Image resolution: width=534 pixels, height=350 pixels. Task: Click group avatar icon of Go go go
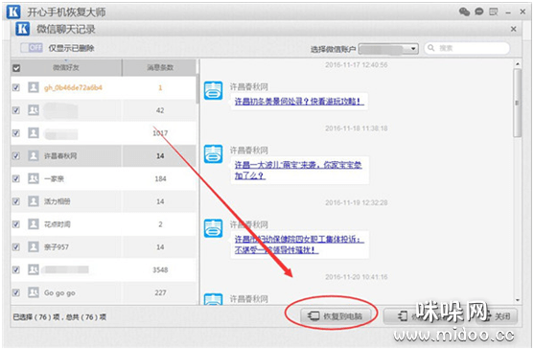pyautogui.click(x=34, y=292)
